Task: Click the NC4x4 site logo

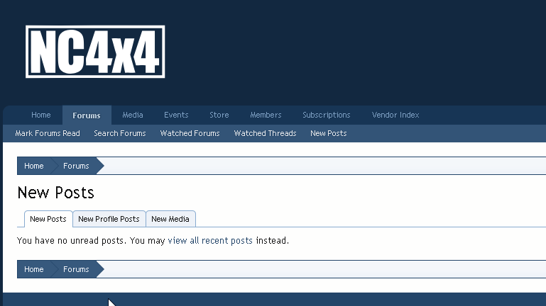Action: click(95, 52)
